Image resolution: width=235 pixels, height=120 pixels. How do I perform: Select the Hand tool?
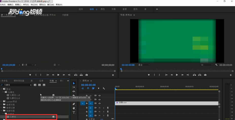74,108
